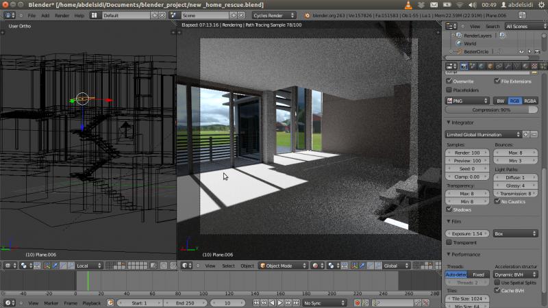548x308 pixels.
Task: Click the VLC cone icon in system tray
Action: [x=408, y=5]
